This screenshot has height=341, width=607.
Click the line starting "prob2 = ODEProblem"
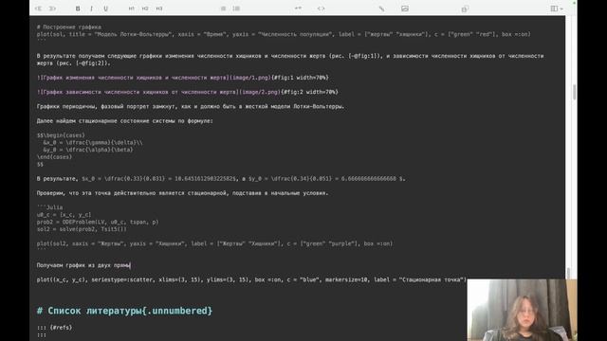point(98,223)
